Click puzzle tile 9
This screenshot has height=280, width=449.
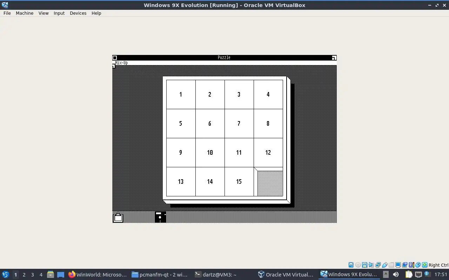181,153
